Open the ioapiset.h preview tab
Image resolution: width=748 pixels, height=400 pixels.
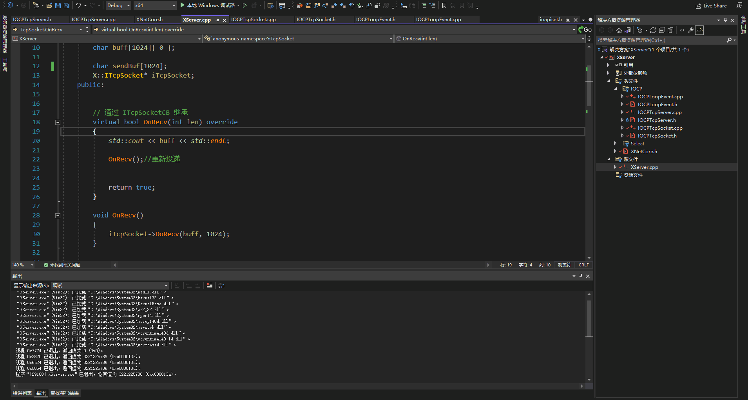(x=551, y=20)
